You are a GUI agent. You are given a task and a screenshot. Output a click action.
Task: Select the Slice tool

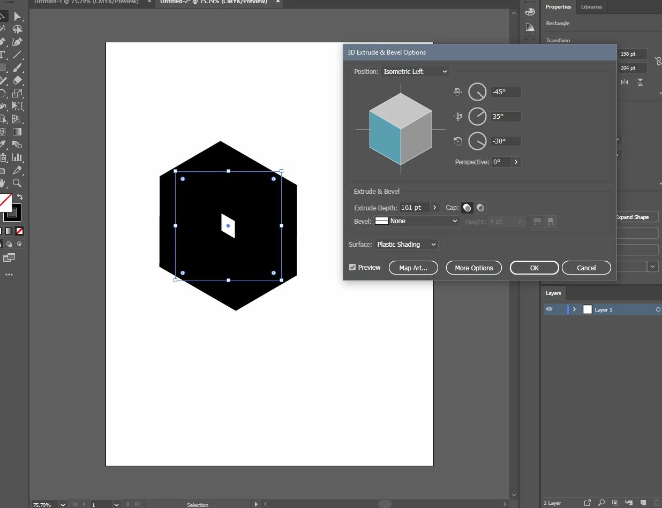tap(17, 170)
